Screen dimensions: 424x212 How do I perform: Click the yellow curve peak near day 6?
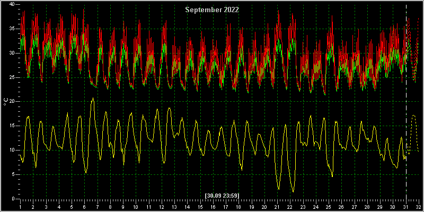(93, 98)
